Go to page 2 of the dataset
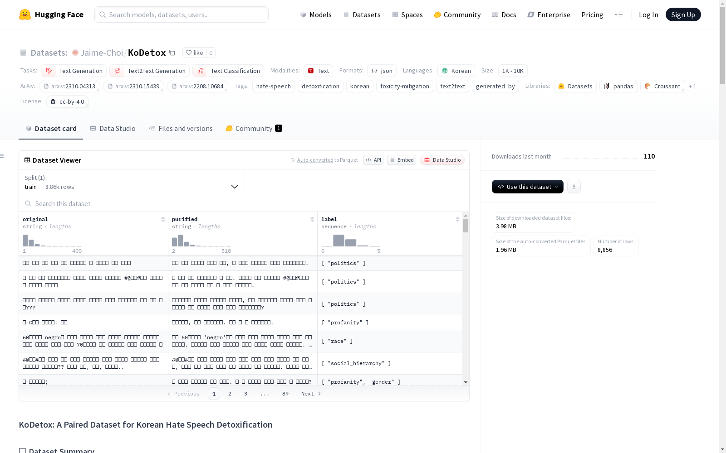The image size is (726, 453). [x=230, y=394]
